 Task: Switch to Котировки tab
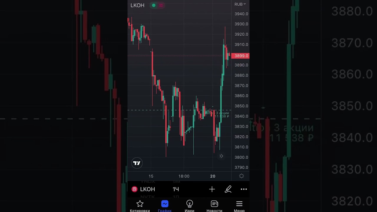(140, 206)
